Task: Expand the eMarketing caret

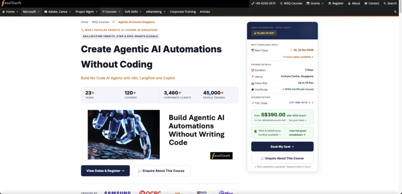Action: [x=164, y=12]
